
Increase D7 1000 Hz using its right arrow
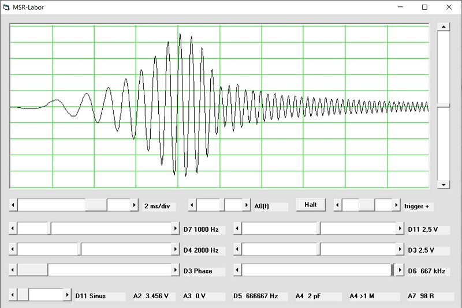pyautogui.click(x=176, y=229)
